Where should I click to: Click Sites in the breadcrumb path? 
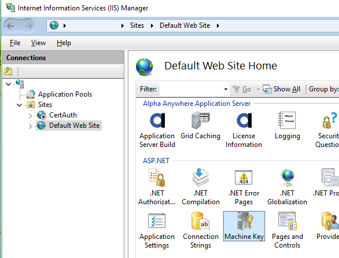137,25
